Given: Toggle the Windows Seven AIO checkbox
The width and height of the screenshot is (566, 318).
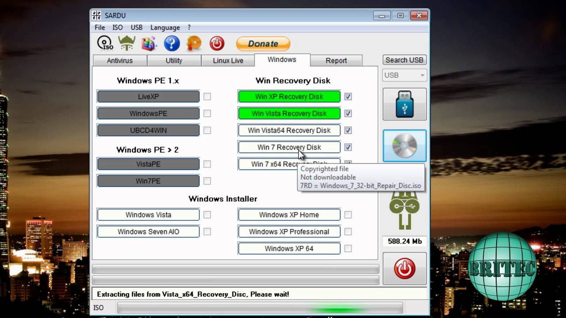Looking at the screenshot, I should click(207, 231).
